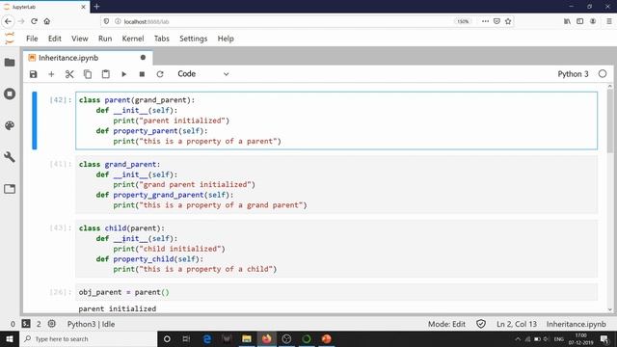Save the notebook with the disk icon
The width and height of the screenshot is (617, 347).
[x=34, y=74]
